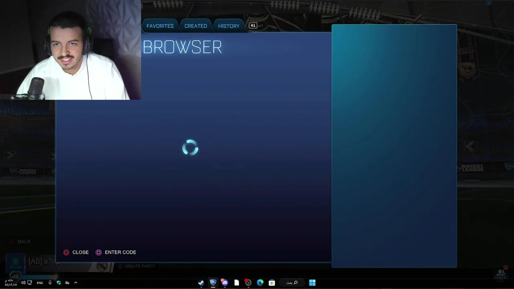The height and width of the screenshot is (289, 514).
Task: Click the ENG language indicator
Action: pyautogui.click(x=40, y=283)
